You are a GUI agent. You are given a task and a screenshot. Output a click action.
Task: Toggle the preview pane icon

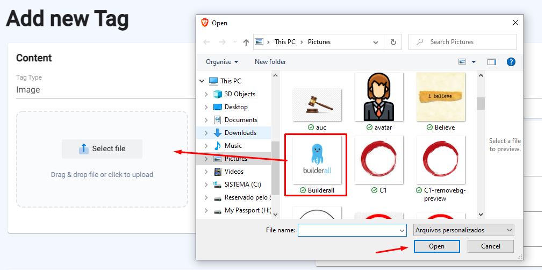point(491,62)
